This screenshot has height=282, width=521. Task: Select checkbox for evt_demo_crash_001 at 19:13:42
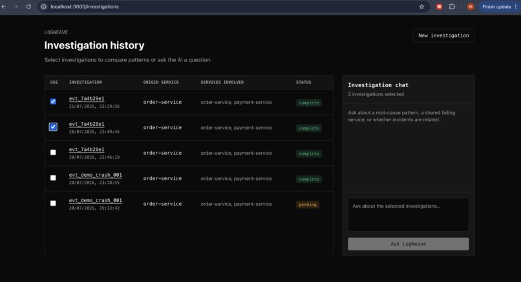click(53, 203)
